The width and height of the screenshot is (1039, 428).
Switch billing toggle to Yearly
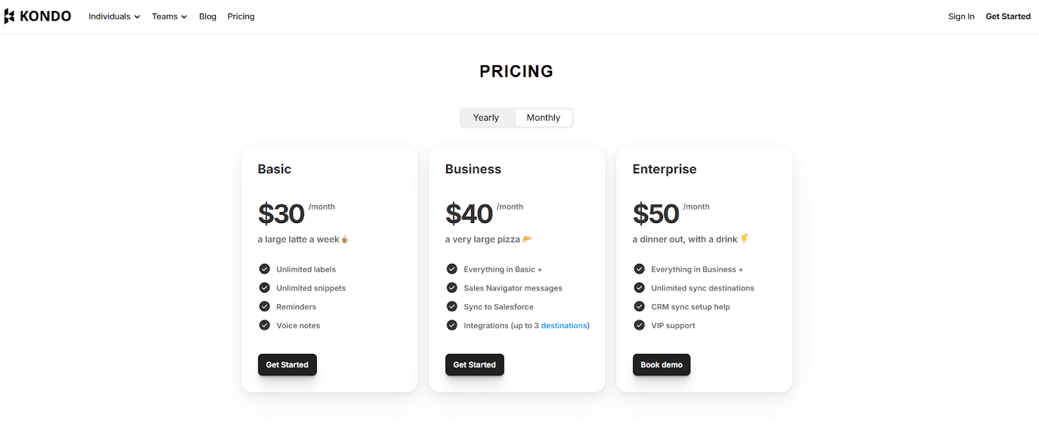click(x=486, y=117)
